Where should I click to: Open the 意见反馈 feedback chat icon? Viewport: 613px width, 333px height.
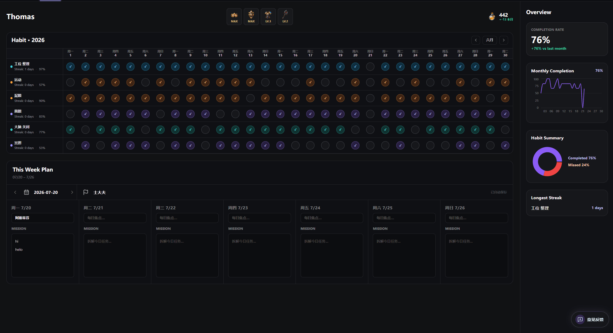pos(580,319)
